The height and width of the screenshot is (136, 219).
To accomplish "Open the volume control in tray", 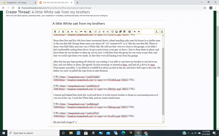I will click(195, 133).
